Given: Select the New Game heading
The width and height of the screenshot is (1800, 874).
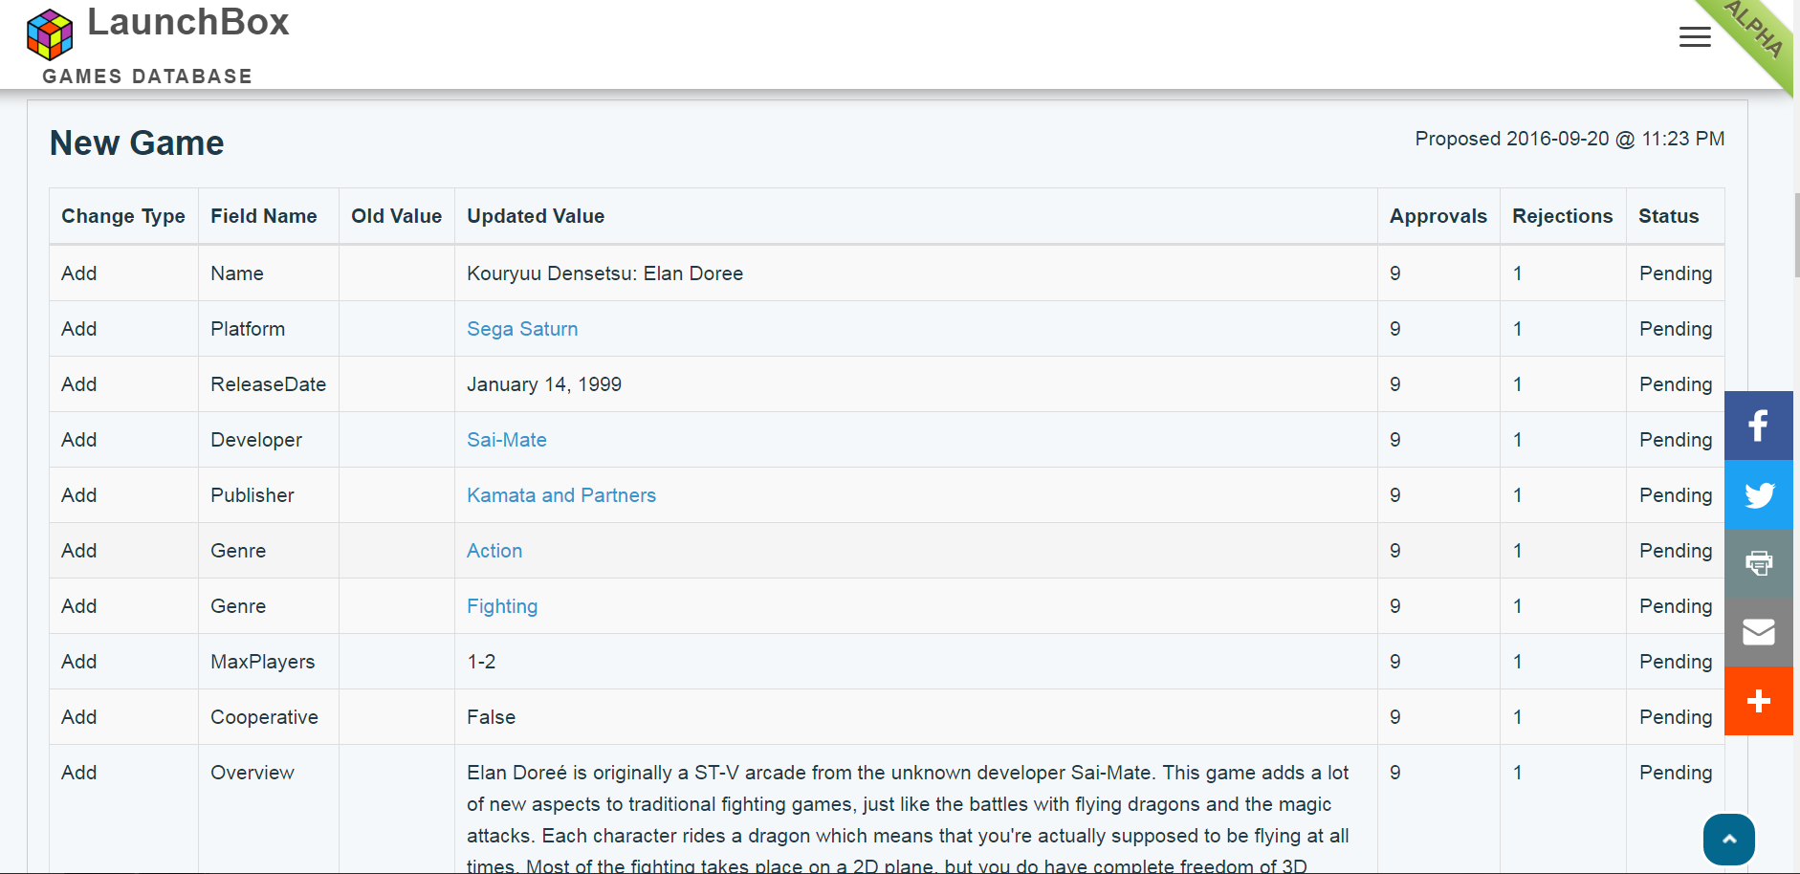Looking at the screenshot, I should pos(137,143).
